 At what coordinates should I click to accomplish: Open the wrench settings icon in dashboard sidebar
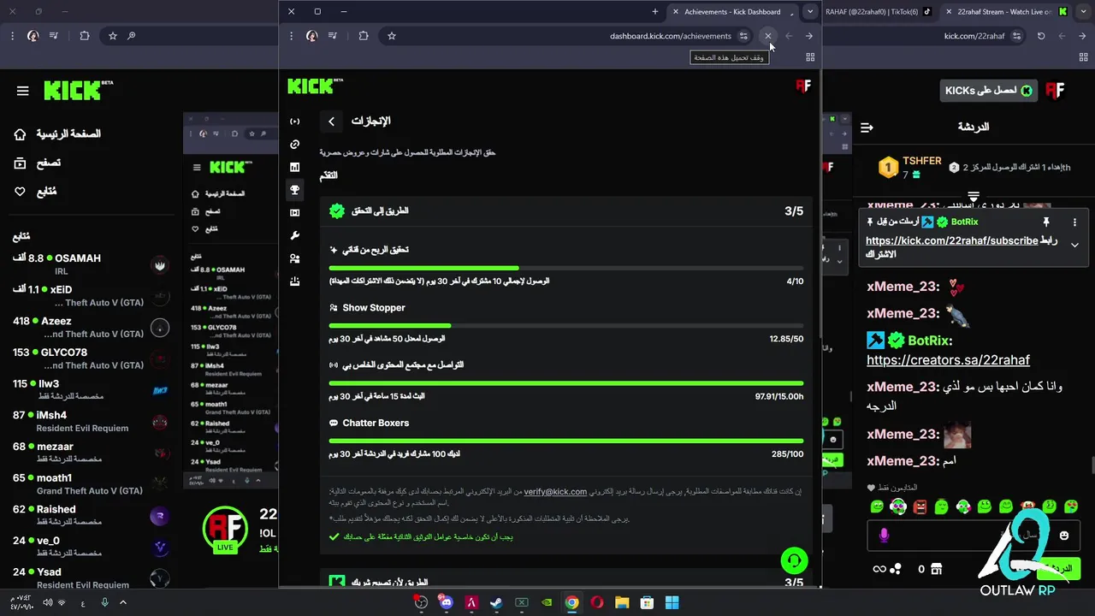(x=295, y=235)
